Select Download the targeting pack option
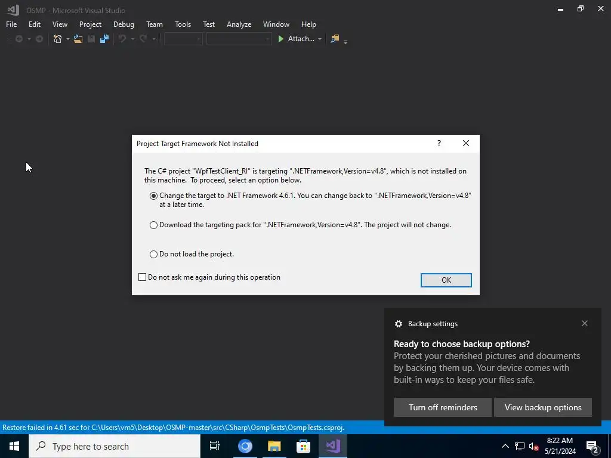Image resolution: width=611 pixels, height=458 pixels. [153, 225]
